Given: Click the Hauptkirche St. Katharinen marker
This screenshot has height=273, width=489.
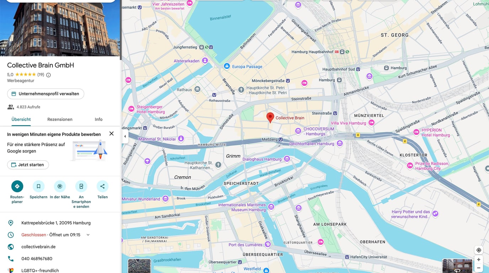Looking at the screenshot, I should tap(218, 165).
